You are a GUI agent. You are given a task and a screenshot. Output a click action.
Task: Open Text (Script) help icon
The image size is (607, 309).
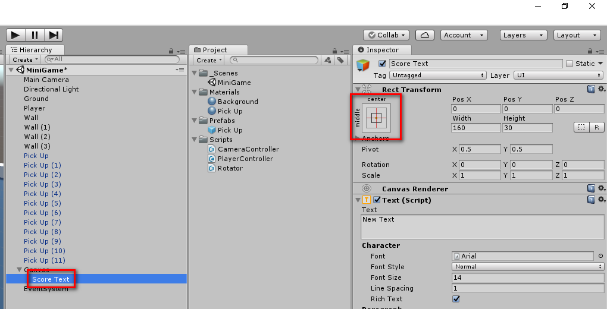pyautogui.click(x=591, y=200)
